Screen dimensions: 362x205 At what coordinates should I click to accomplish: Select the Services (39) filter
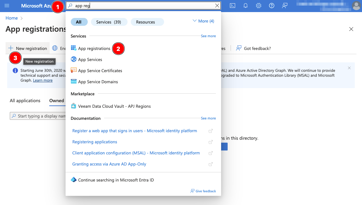(x=109, y=22)
